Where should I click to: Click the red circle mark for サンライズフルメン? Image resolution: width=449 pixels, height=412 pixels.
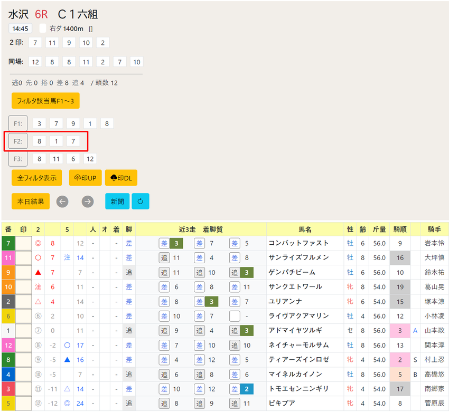pyautogui.click(x=38, y=258)
